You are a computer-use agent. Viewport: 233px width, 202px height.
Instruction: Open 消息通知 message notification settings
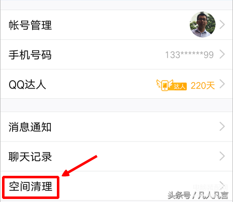(x=116, y=126)
